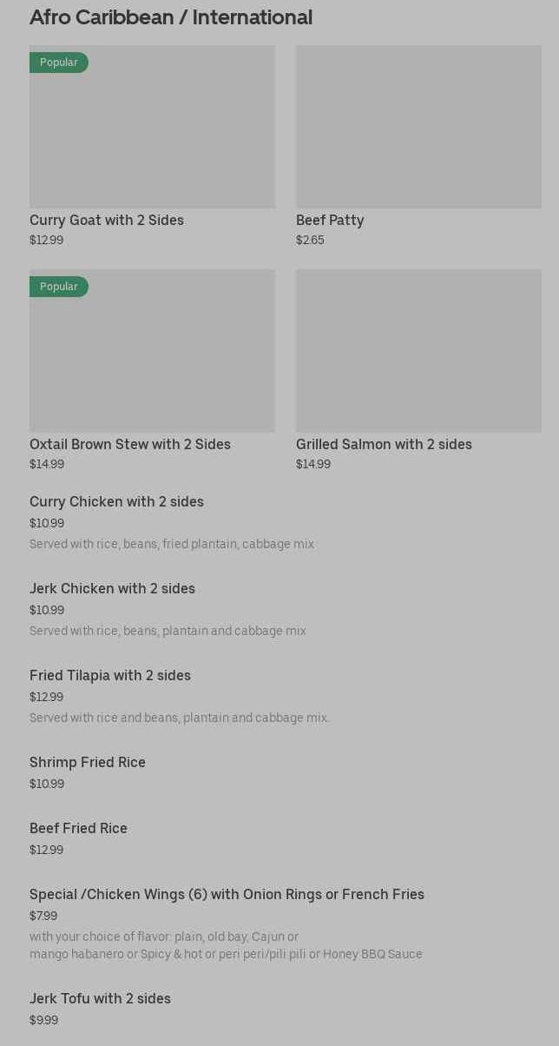The width and height of the screenshot is (559, 1046).
Task: Open the Beef Patty image thumbnail
Action: tap(418, 126)
